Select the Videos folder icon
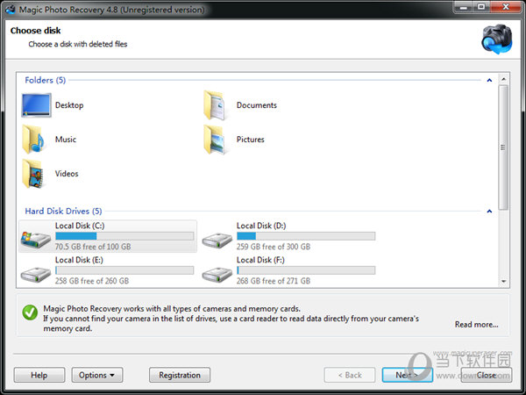The width and height of the screenshot is (526, 395). pyautogui.click(x=33, y=174)
